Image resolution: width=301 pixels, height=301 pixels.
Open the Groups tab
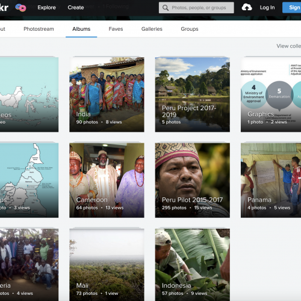click(x=190, y=29)
